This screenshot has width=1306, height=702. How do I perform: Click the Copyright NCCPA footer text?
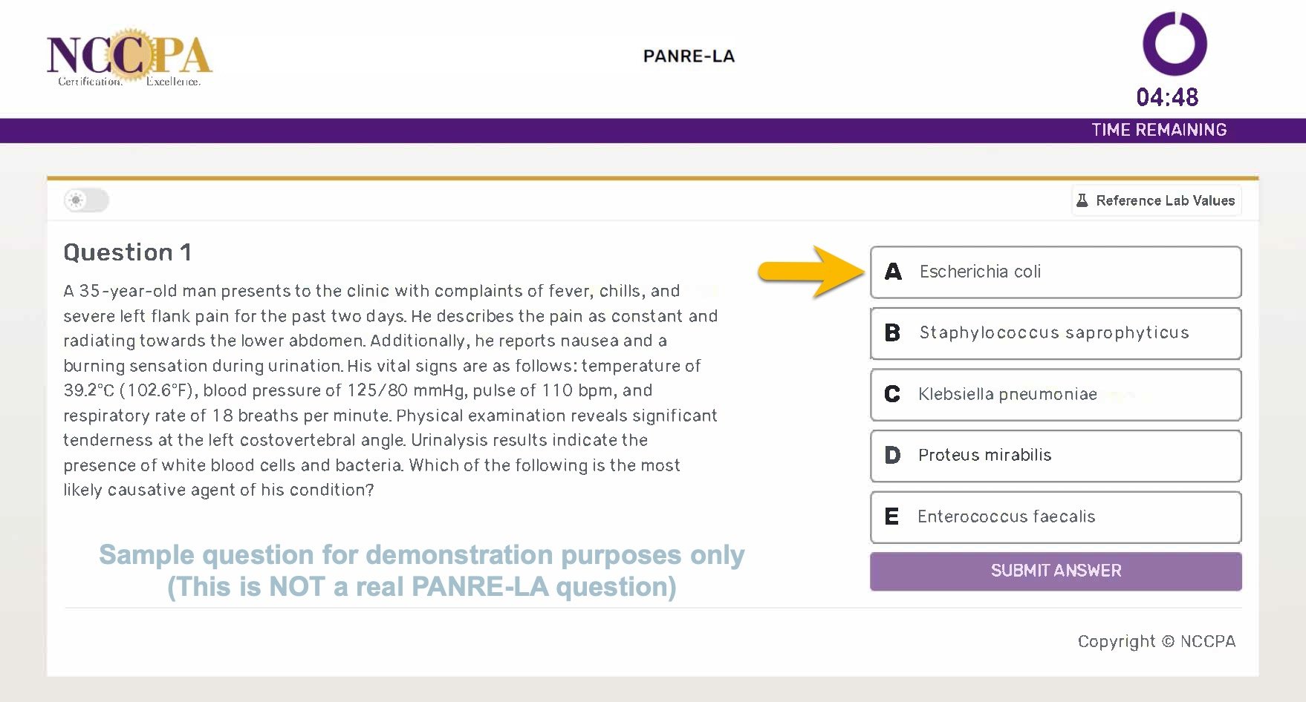pos(1157,641)
